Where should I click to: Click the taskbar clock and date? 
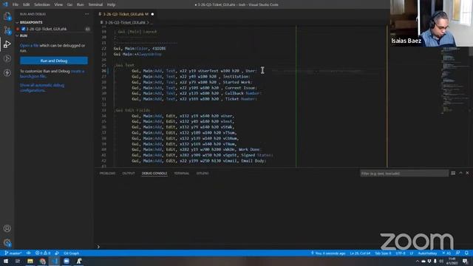pyautogui.click(x=452, y=261)
